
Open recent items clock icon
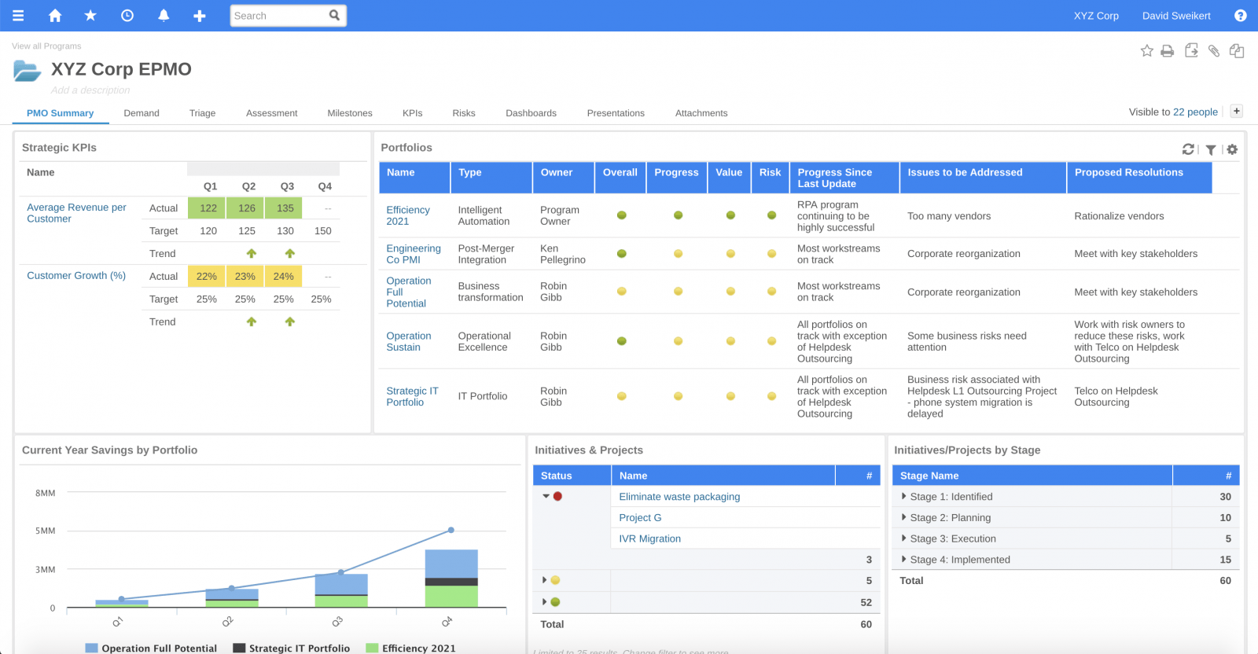tap(127, 16)
